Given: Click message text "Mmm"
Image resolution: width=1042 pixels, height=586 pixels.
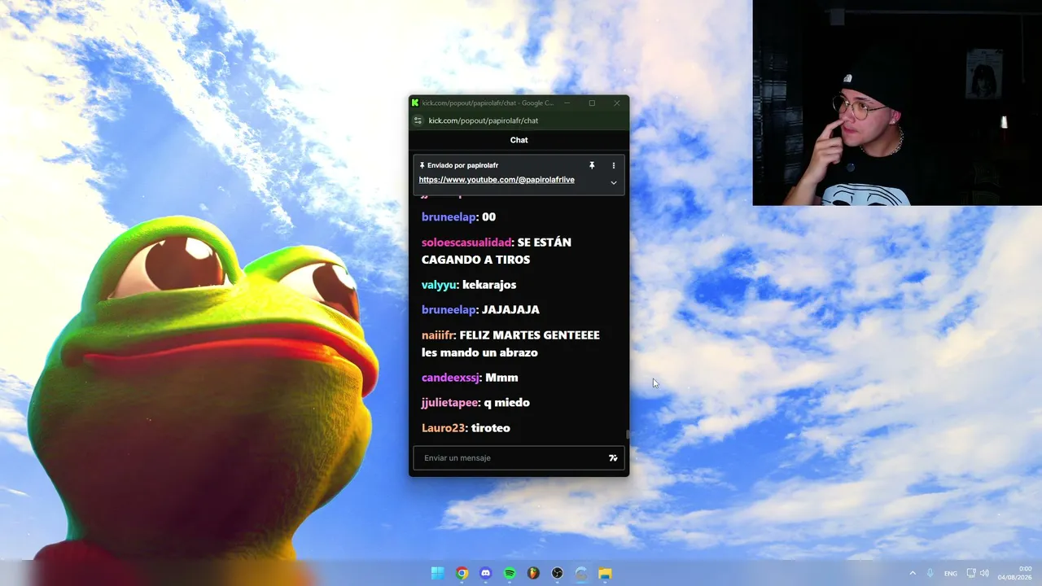Looking at the screenshot, I should point(501,378).
